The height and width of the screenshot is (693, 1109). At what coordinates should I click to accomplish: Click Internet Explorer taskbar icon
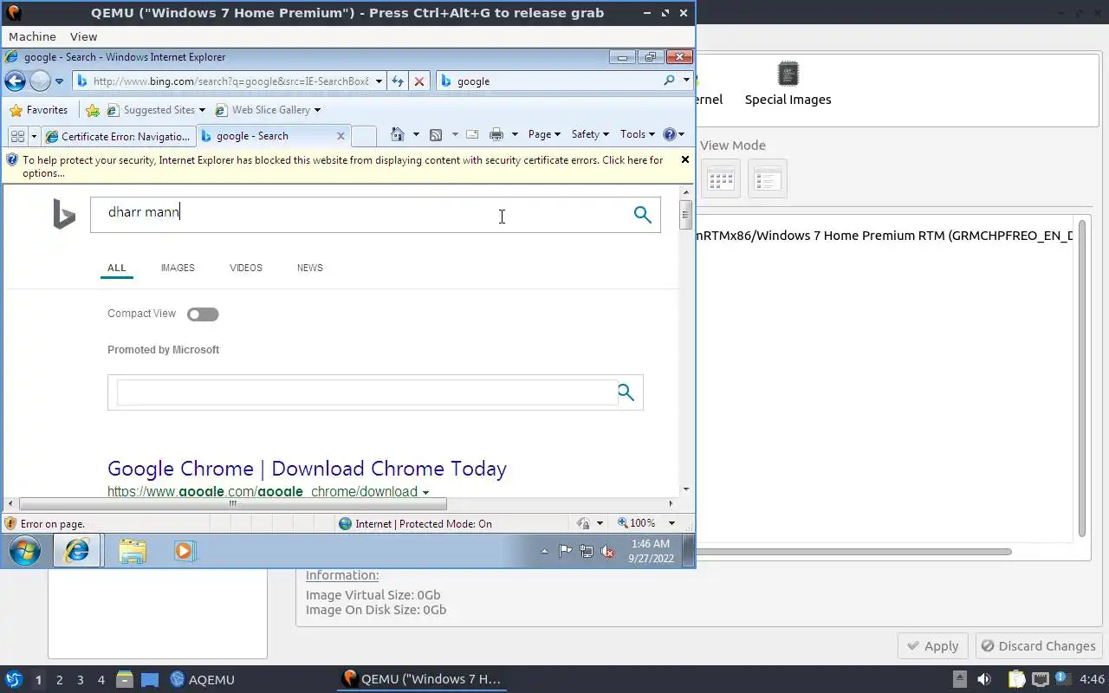77,551
